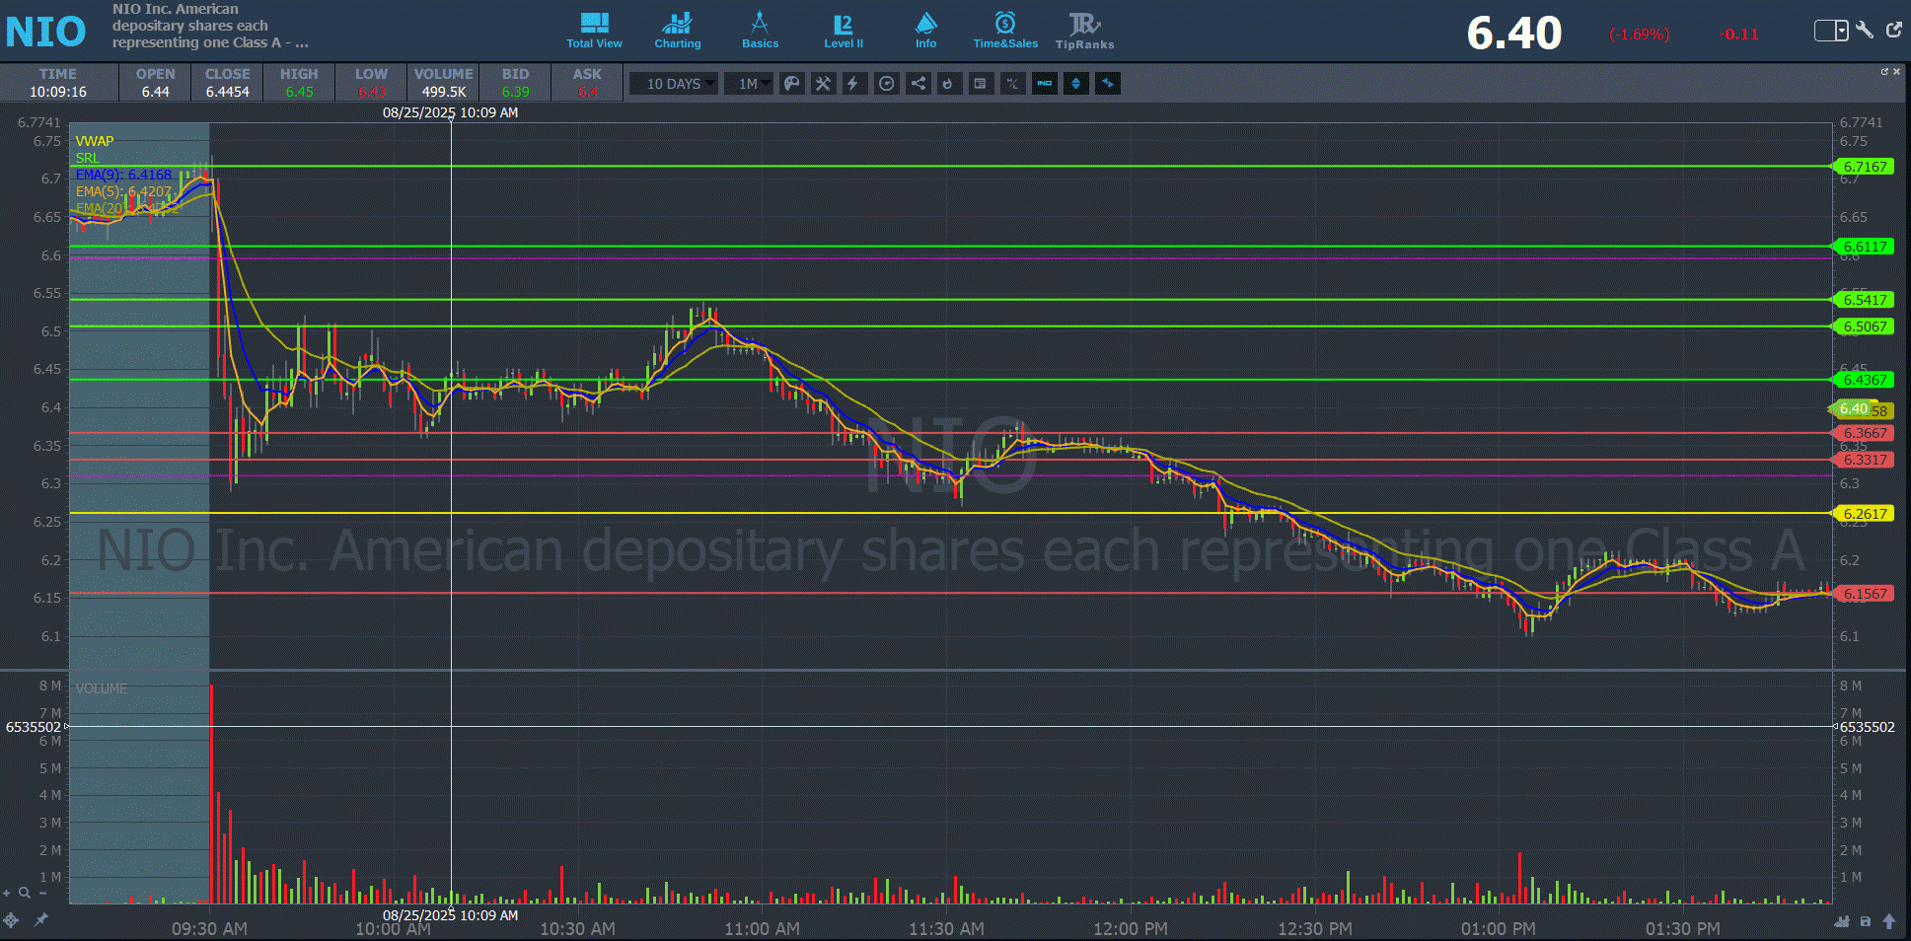Toggle the H/L high-low display

(1012, 84)
